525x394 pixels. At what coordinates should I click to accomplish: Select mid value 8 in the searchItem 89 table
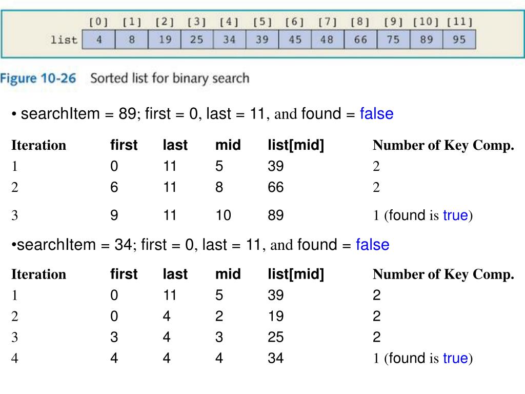pos(219,187)
